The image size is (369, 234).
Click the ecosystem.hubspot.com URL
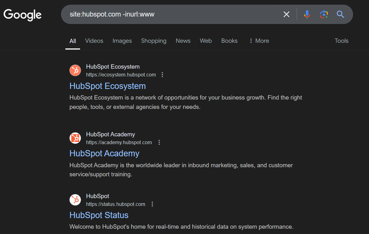tap(121, 75)
